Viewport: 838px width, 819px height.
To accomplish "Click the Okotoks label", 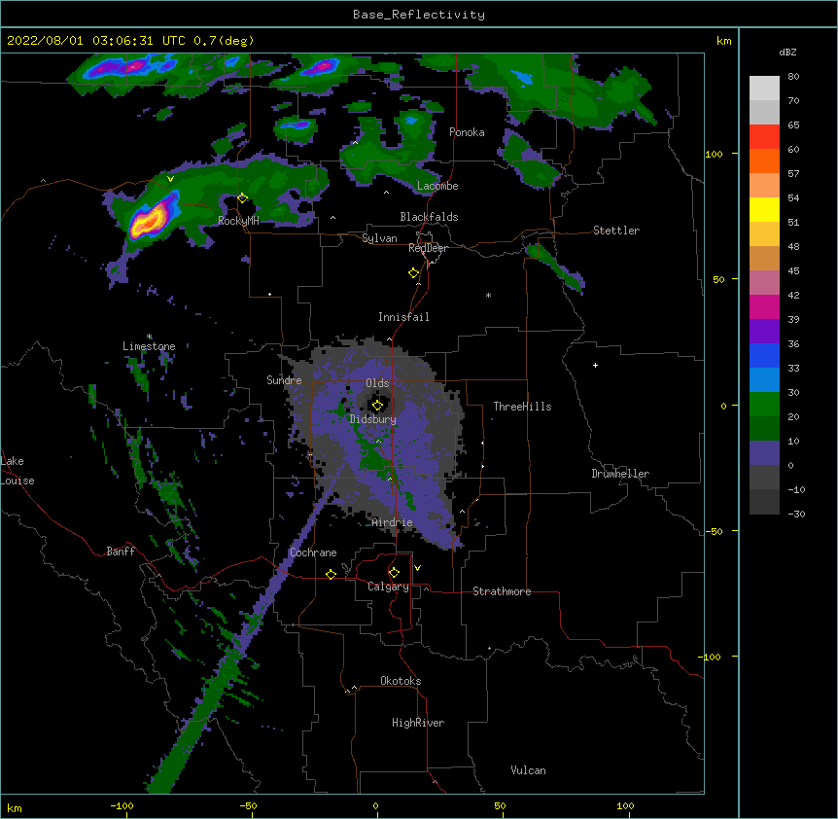I will (401, 681).
